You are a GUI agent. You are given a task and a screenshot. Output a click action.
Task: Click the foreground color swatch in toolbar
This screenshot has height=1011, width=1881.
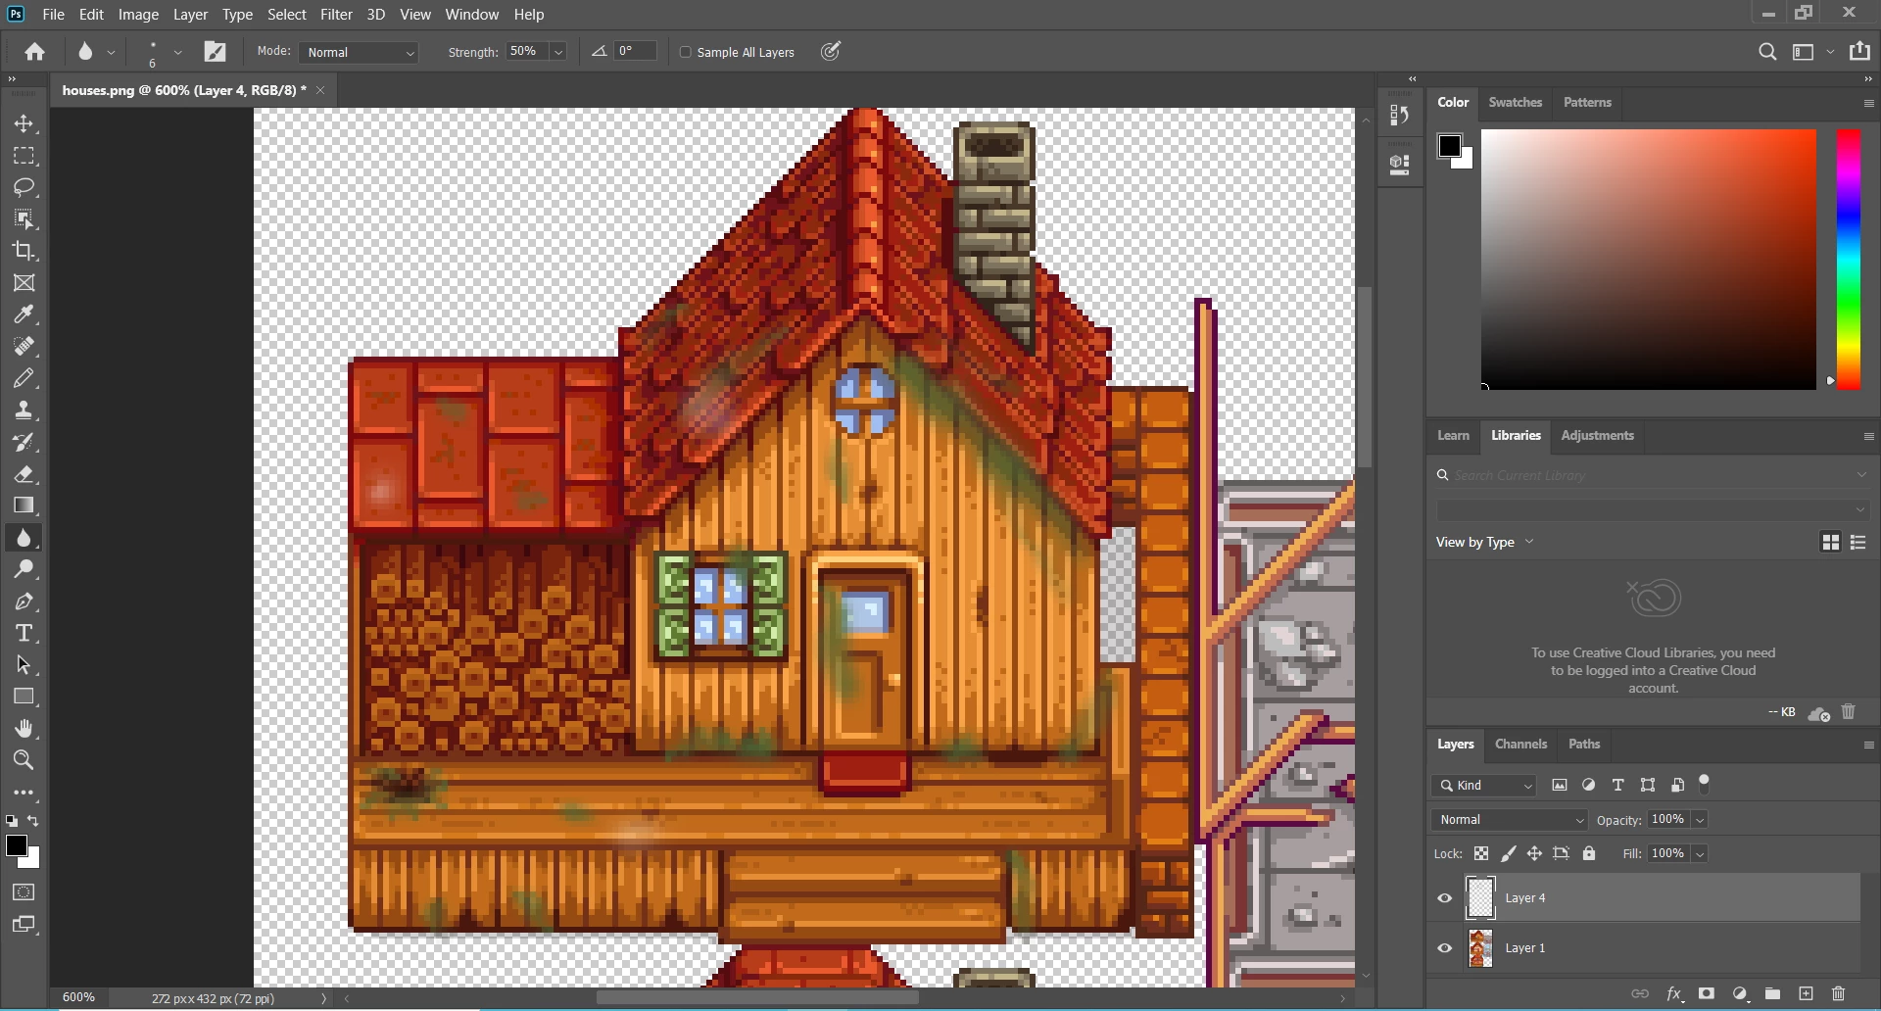(x=16, y=846)
